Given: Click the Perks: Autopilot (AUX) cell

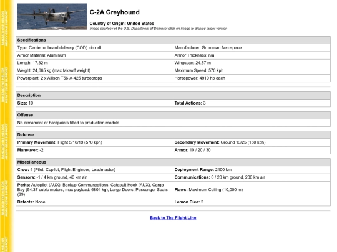Looking at the screenshot, I should pos(94,190).
